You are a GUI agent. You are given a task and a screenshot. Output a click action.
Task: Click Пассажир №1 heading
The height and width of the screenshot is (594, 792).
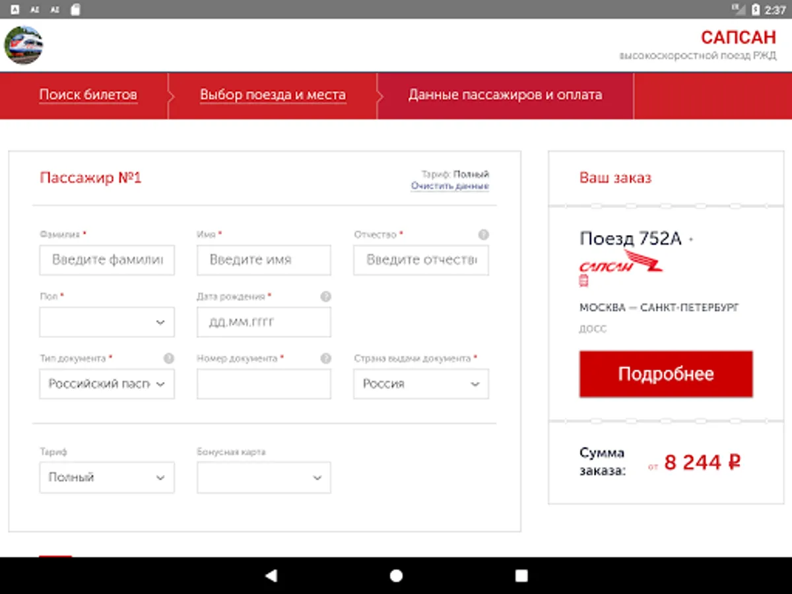(x=90, y=178)
